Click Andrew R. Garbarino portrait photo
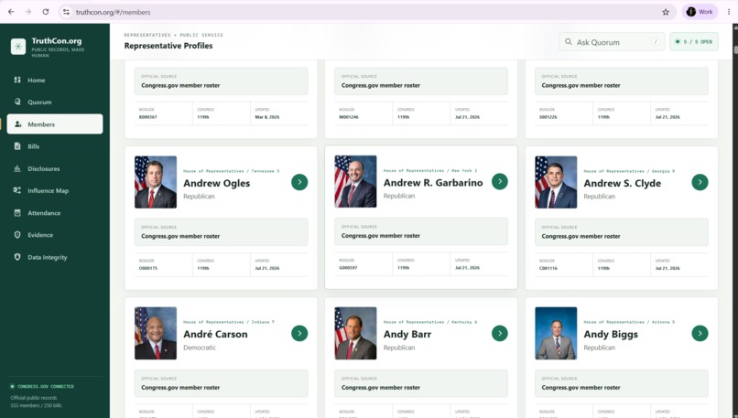Image resolution: width=738 pixels, height=418 pixels. pyautogui.click(x=355, y=181)
